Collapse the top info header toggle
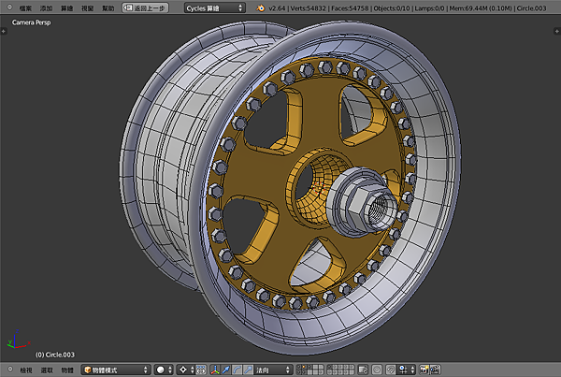561x377 pixels. click(9, 7)
